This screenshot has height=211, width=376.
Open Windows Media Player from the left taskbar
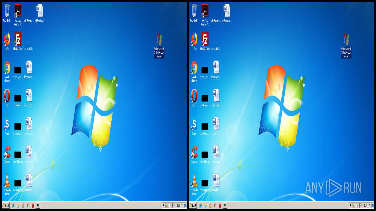(x=23, y=205)
